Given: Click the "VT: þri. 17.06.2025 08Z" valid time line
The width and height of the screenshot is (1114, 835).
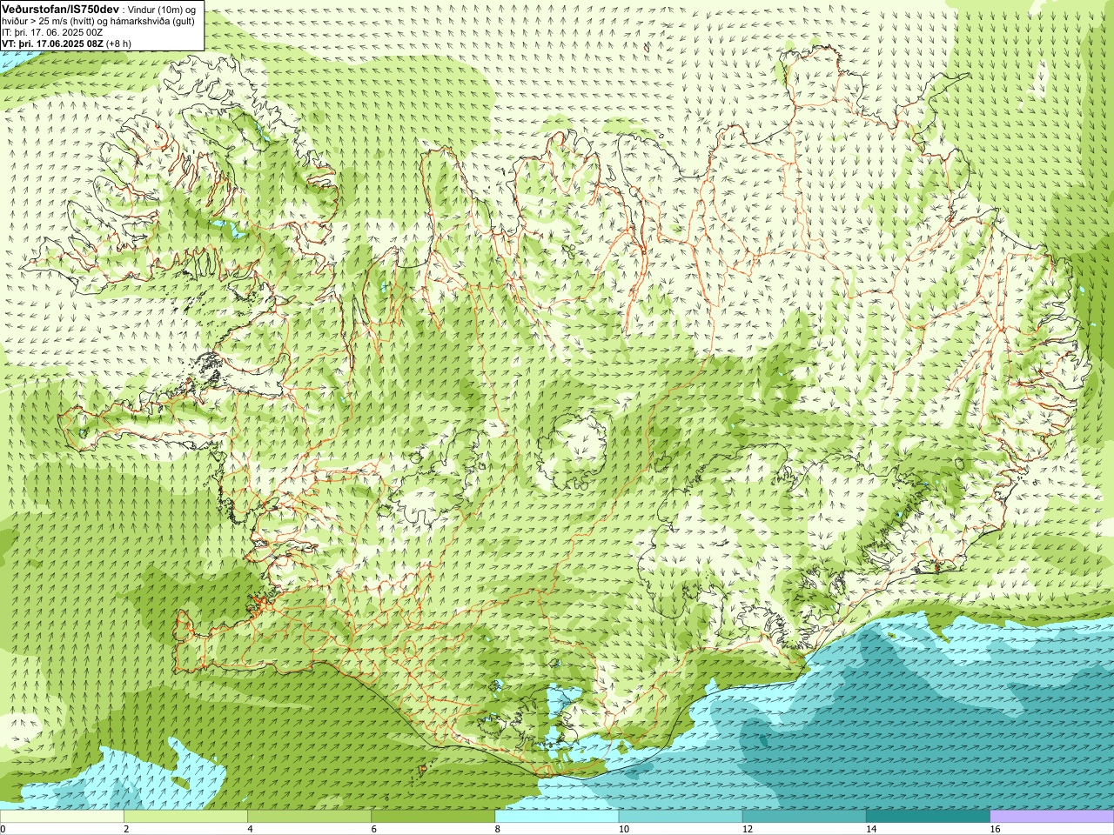Looking at the screenshot, I should (x=54, y=43).
